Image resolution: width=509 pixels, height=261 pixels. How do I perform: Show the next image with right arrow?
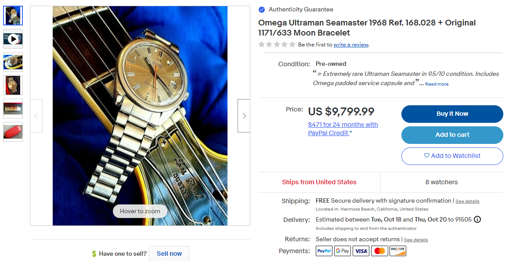[244, 116]
